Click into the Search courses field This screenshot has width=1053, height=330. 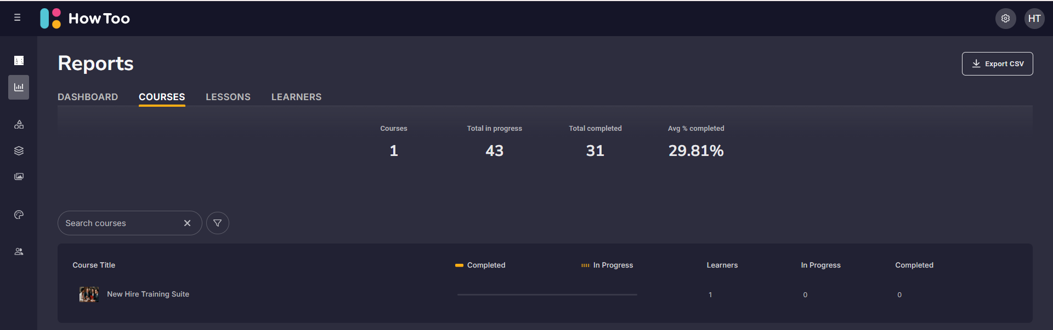point(121,223)
